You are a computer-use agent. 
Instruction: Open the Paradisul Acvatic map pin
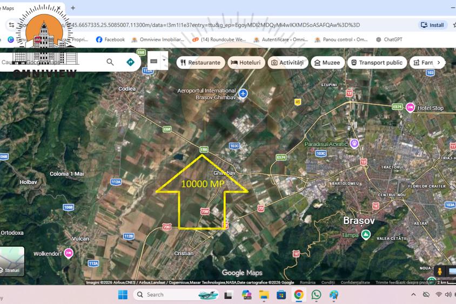[x=354, y=143]
